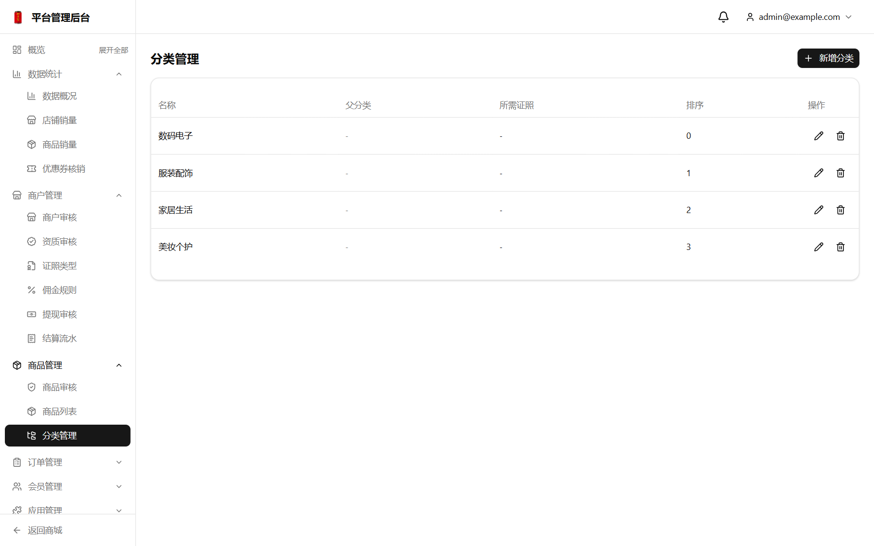Click the notification bell icon
This screenshot has width=874, height=546.
723,17
